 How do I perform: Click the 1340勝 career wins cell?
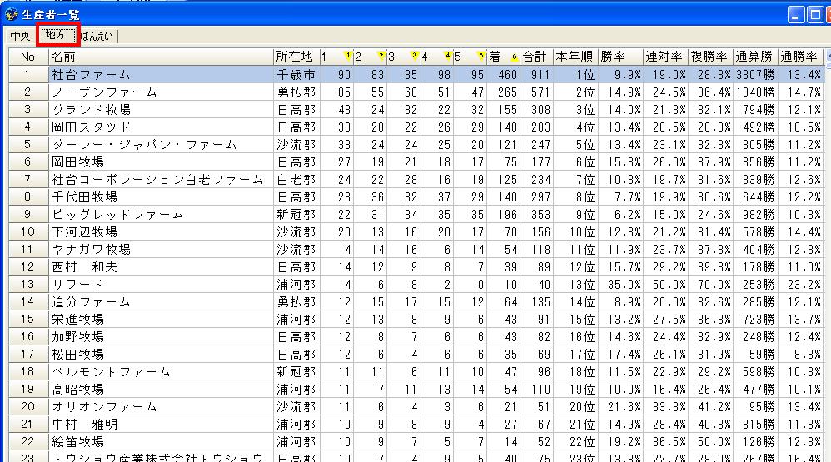(x=755, y=92)
